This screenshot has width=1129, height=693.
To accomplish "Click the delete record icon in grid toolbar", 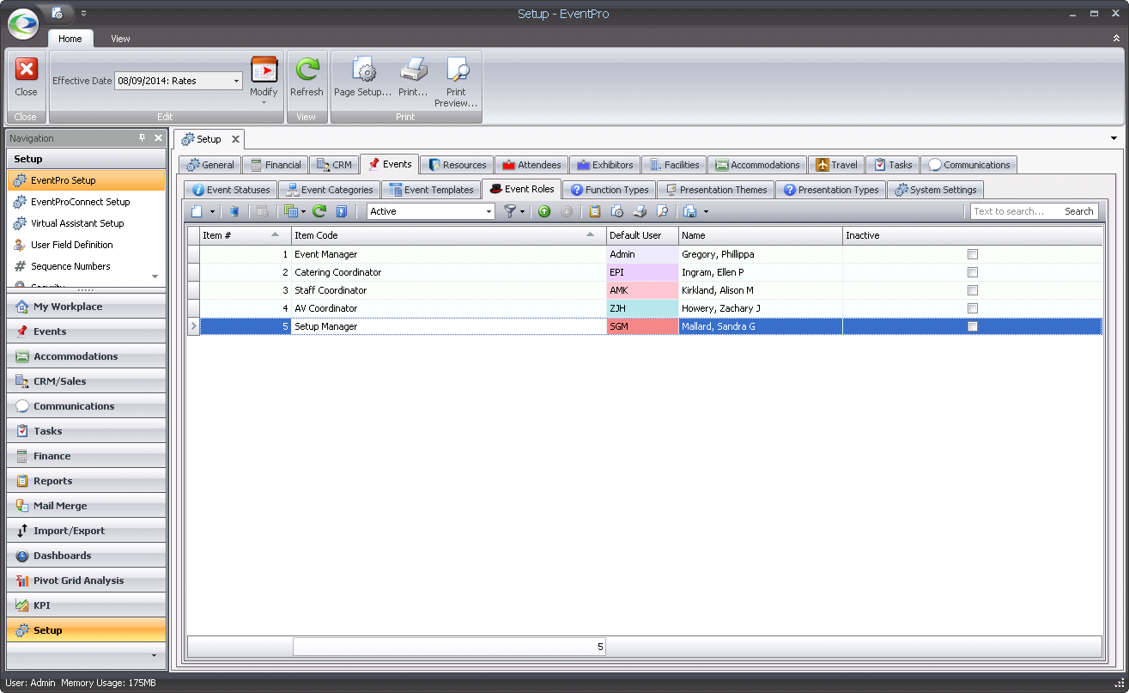I will tap(234, 211).
